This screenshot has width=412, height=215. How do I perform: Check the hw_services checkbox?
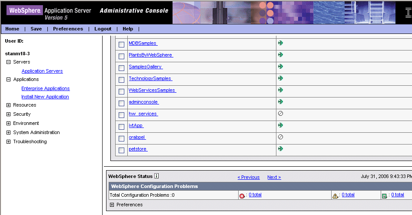tap(121, 115)
